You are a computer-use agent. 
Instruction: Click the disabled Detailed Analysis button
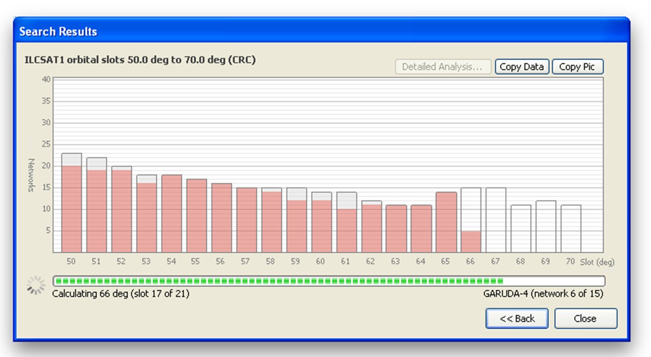(x=443, y=67)
